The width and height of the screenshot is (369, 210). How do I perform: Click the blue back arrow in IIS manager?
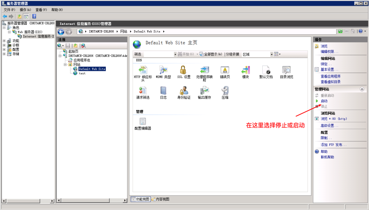tap(61, 32)
